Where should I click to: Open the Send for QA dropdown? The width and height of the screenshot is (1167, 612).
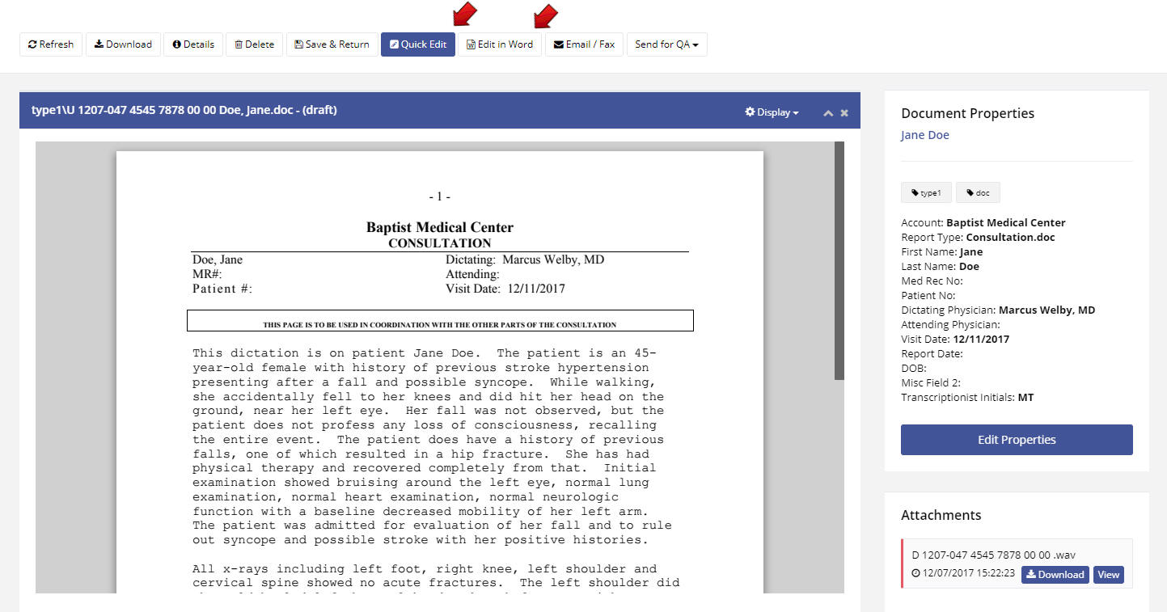click(666, 44)
